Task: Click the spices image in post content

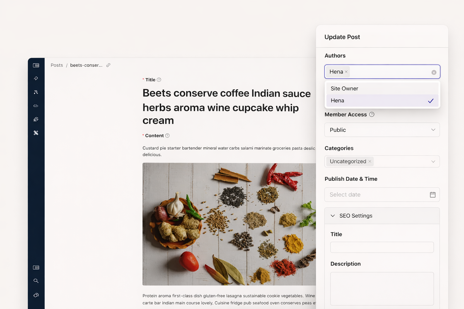Action: click(229, 224)
